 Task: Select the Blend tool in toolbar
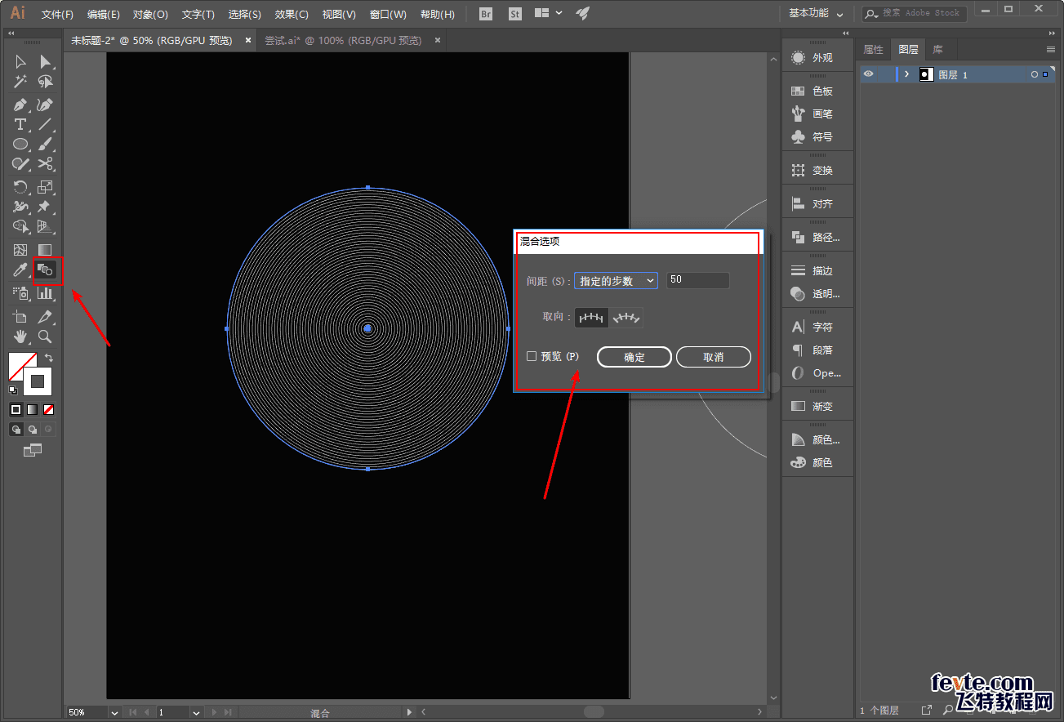[x=46, y=270]
